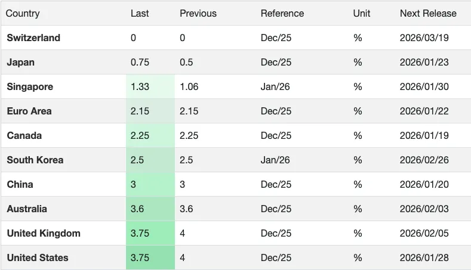Click the Canada country link

(x=24, y=135)
